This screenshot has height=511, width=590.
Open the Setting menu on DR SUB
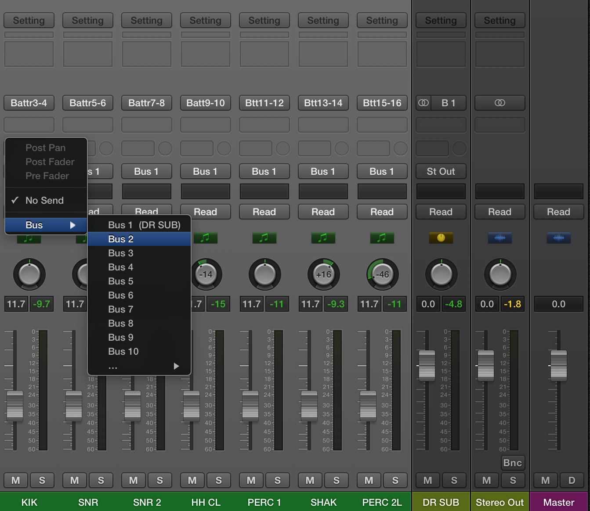441,20
